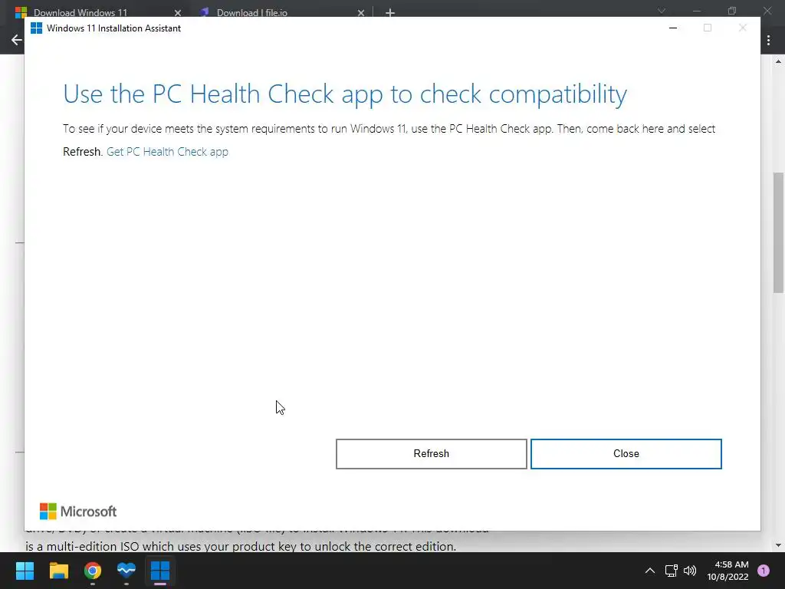Click the browser page scrollbar thumb
The image size is (785, 589).
778,232
